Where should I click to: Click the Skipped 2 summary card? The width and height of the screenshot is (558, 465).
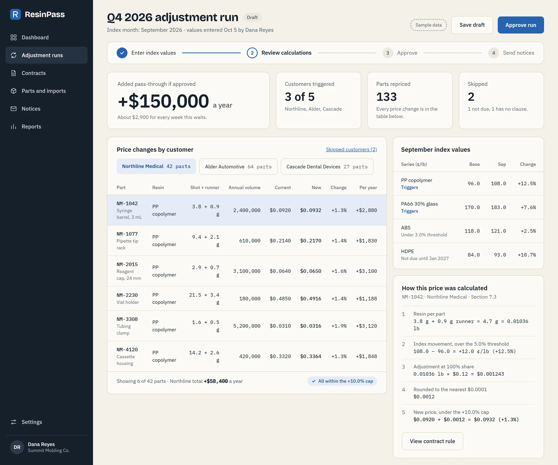coord(501,100)
